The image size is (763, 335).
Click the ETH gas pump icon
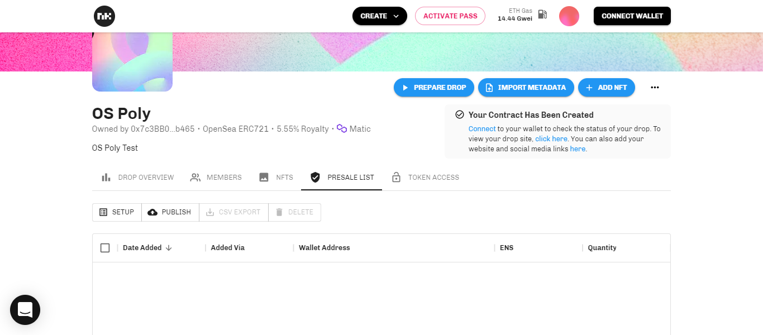(542, 15)
